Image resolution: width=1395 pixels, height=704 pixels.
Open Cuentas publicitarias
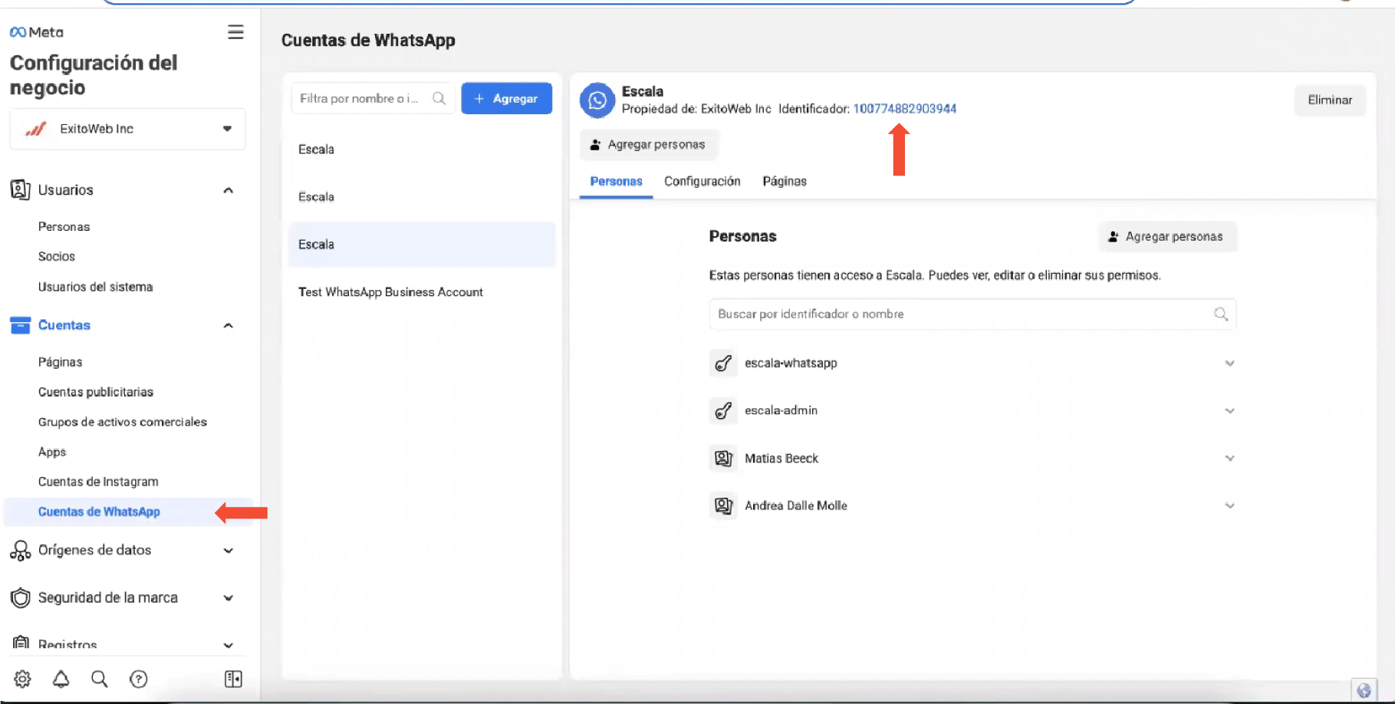95,392
